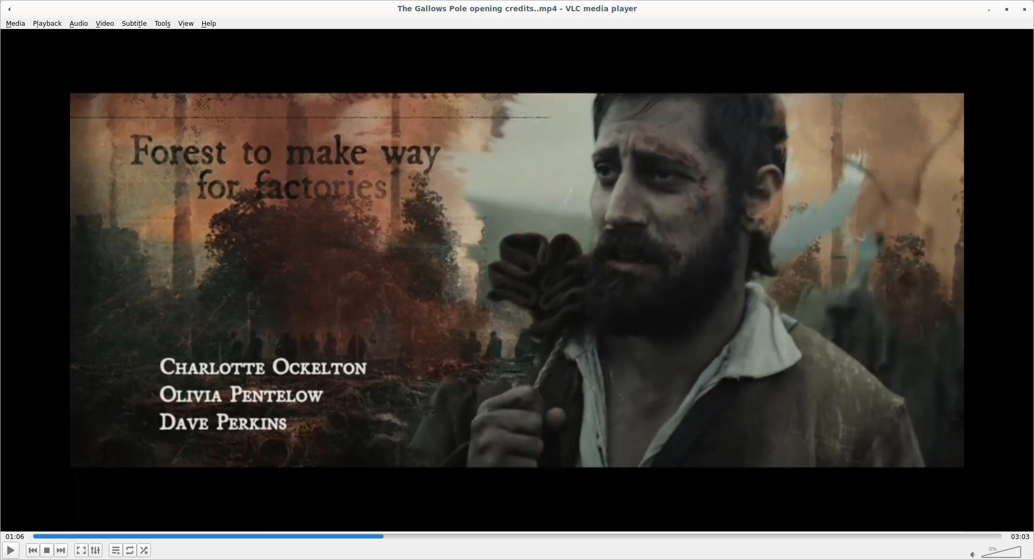The height and width of the screenshot is (560, 1034).
Task: Show the playlist panel
Action: tap(116, 550)
